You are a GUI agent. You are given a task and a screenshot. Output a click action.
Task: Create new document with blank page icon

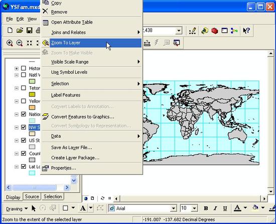click(10, 31)
